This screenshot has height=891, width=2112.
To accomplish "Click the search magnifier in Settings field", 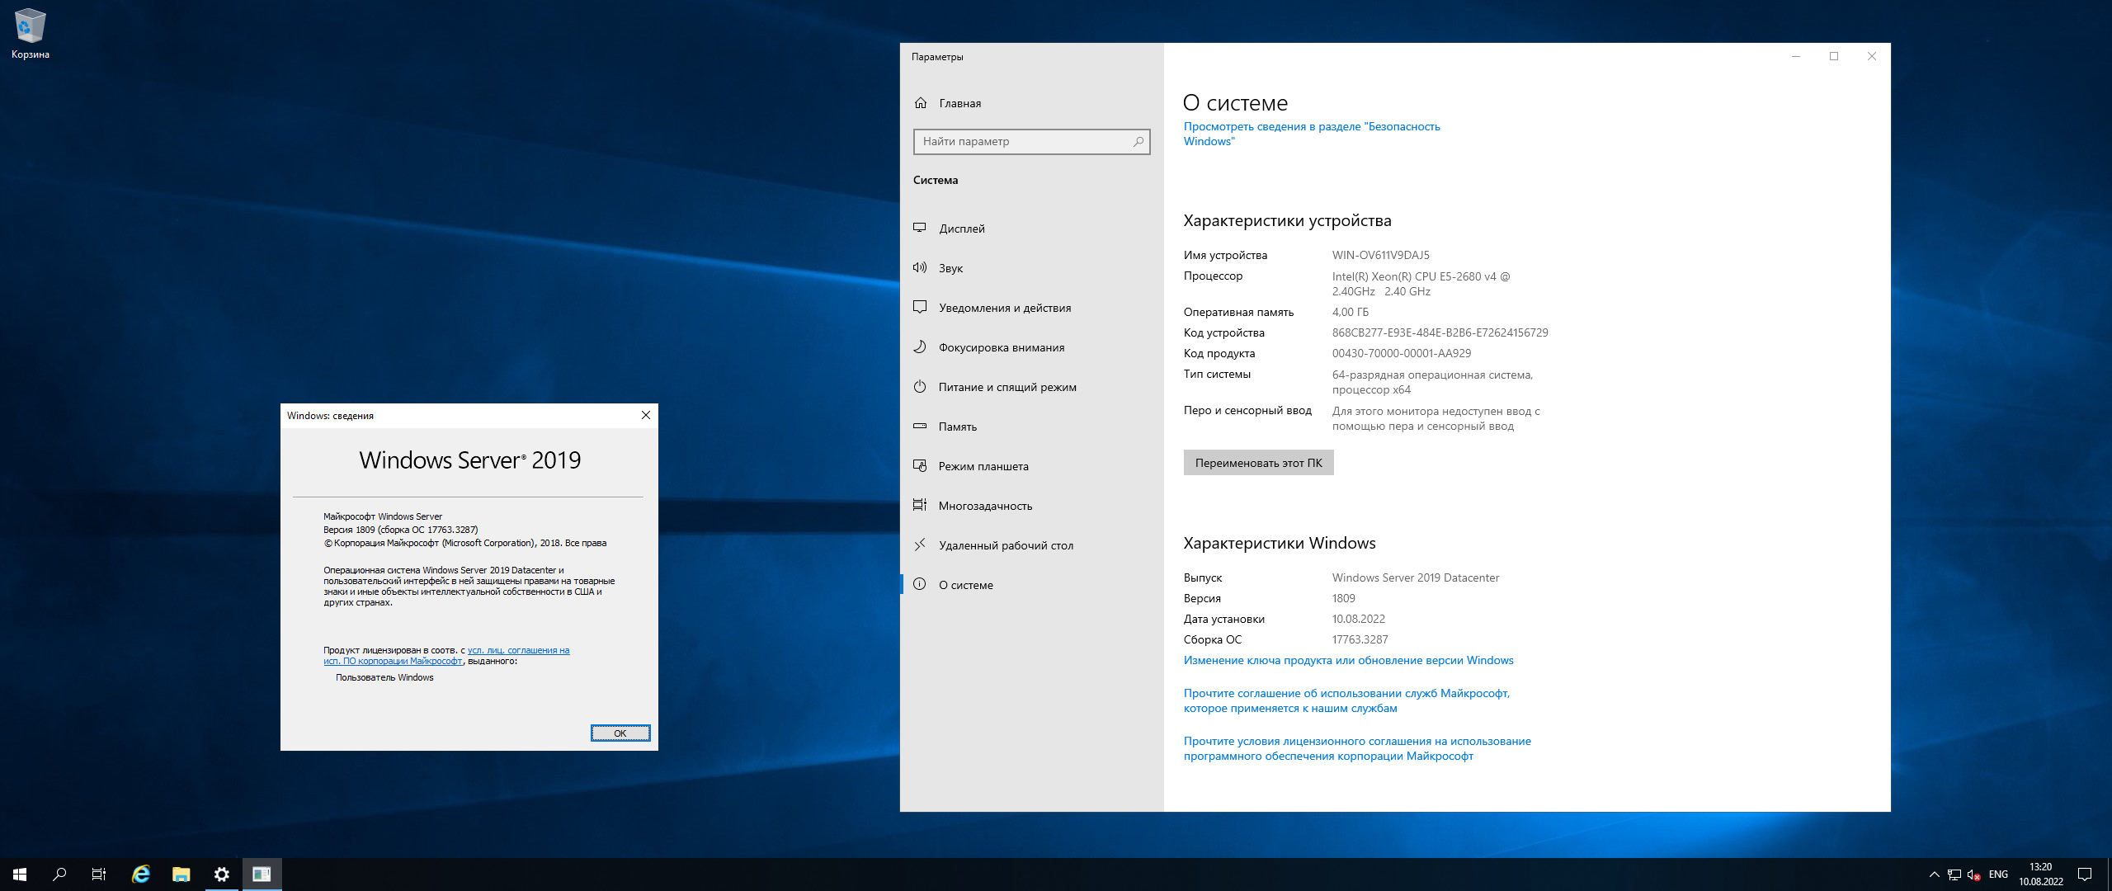I will pos(1138,142).
